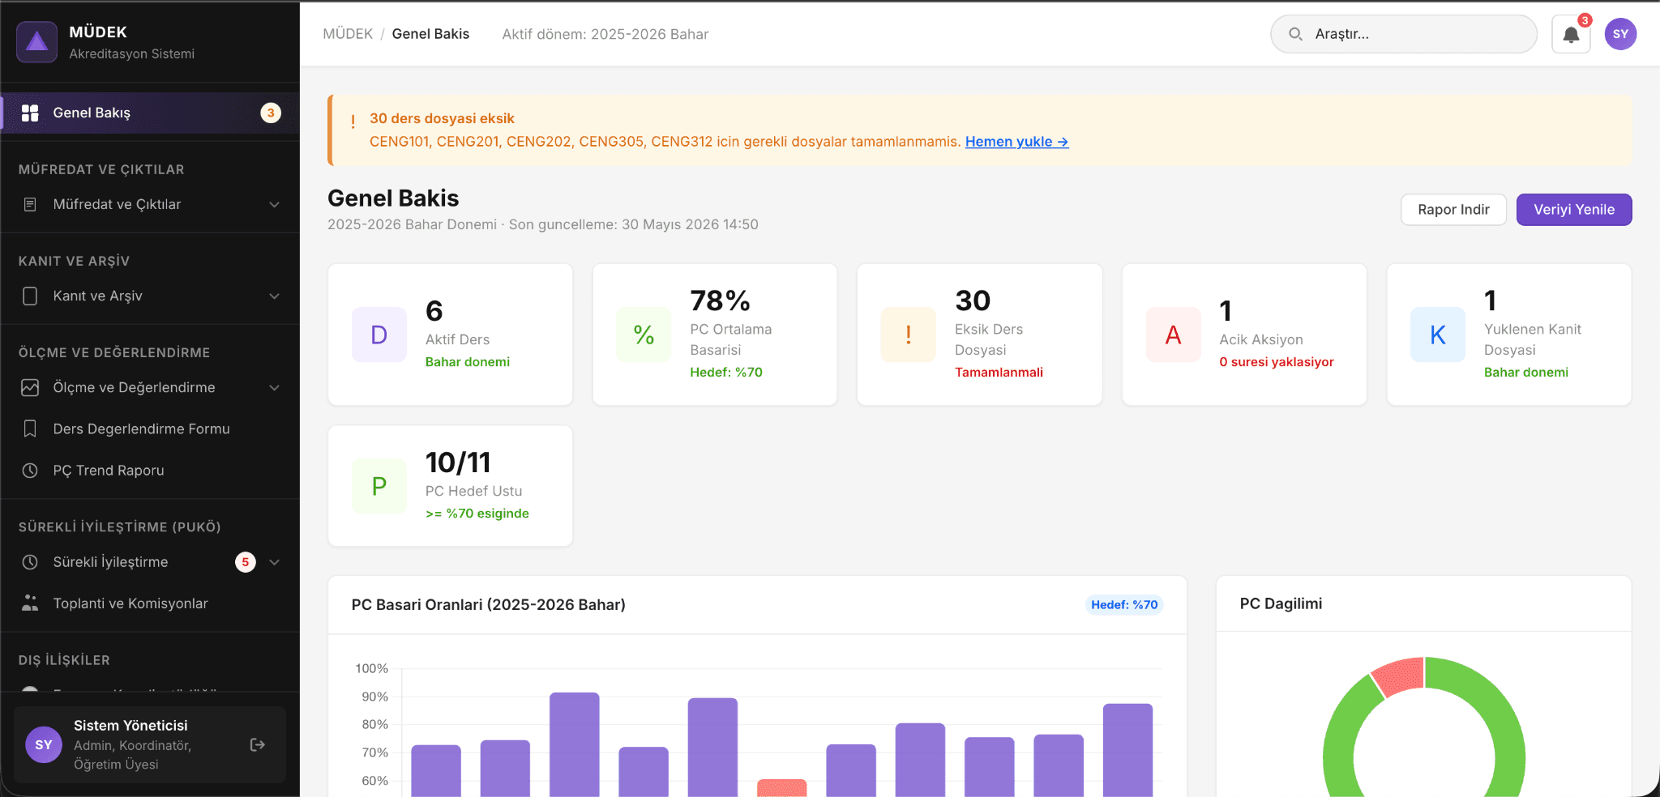Click the PÇ Trend Raporu clock icon

point(30,471)
